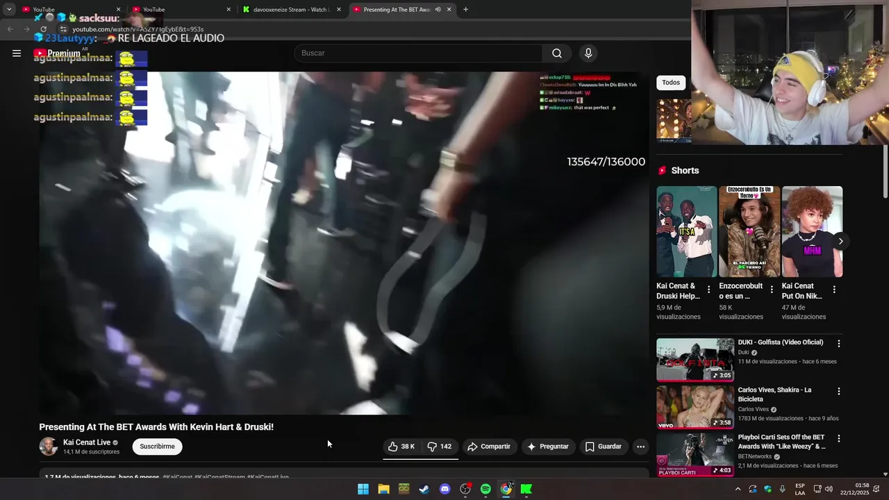The width and height of the screenshot is (889, 500).
Task: Open options for DUKI - Golfista video
Action: (x=839, y=344)
